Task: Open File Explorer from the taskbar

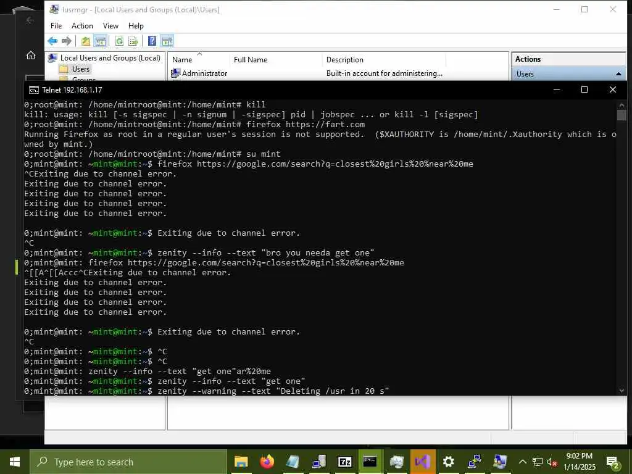Action: tap(241, 462)
